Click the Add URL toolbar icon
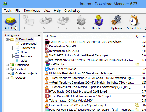 [10, 21]
